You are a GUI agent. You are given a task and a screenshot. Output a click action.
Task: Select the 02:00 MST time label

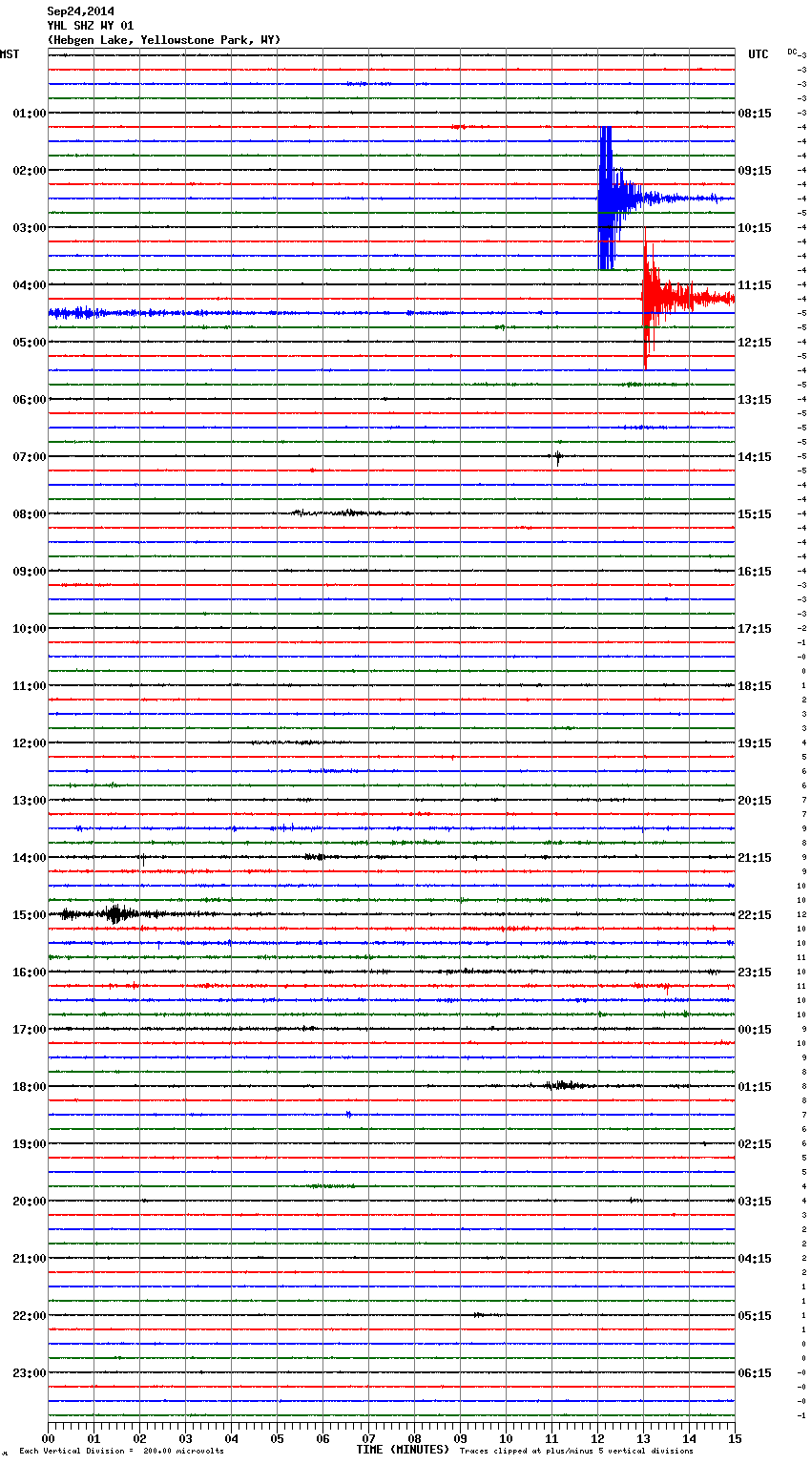point(30,171)
